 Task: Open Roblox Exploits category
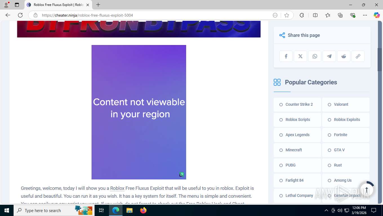click(346, 120)
